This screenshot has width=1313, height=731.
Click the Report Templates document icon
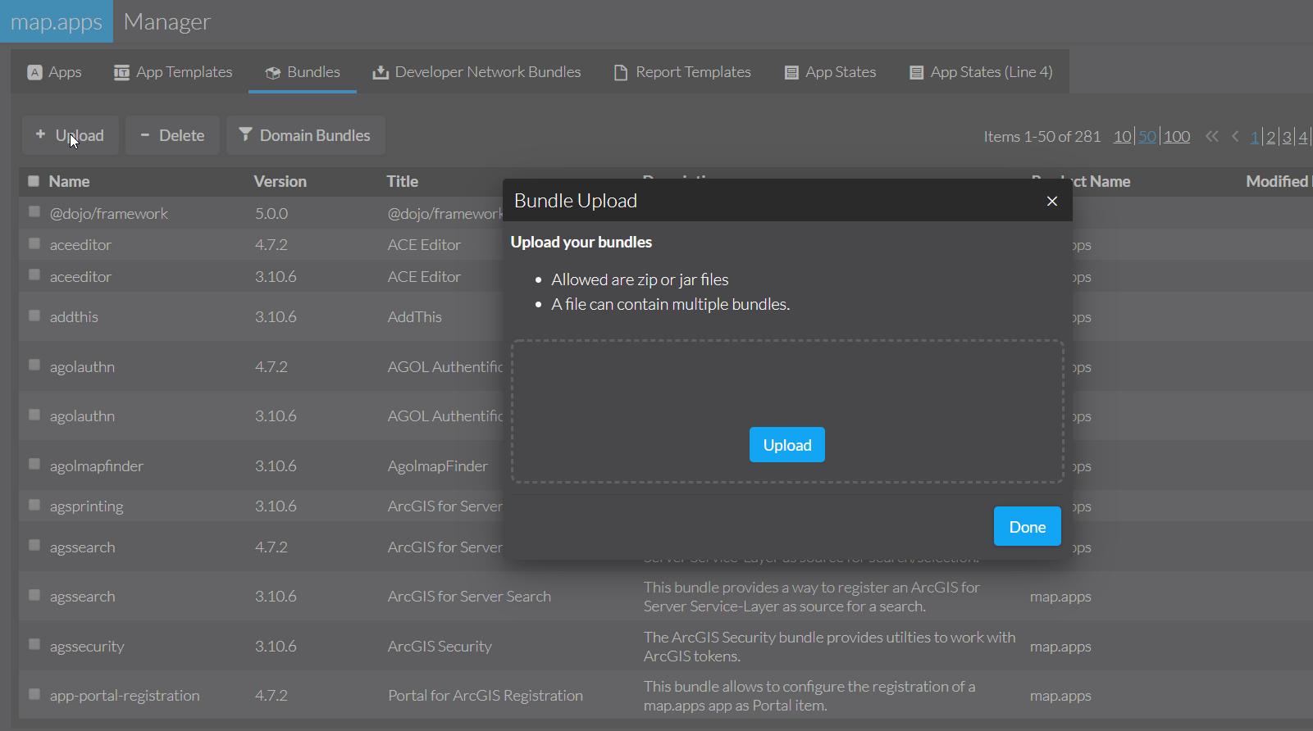pos(621,73)
